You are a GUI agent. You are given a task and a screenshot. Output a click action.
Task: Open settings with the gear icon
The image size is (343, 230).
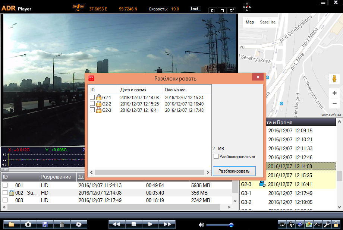(x=79, y=224)
